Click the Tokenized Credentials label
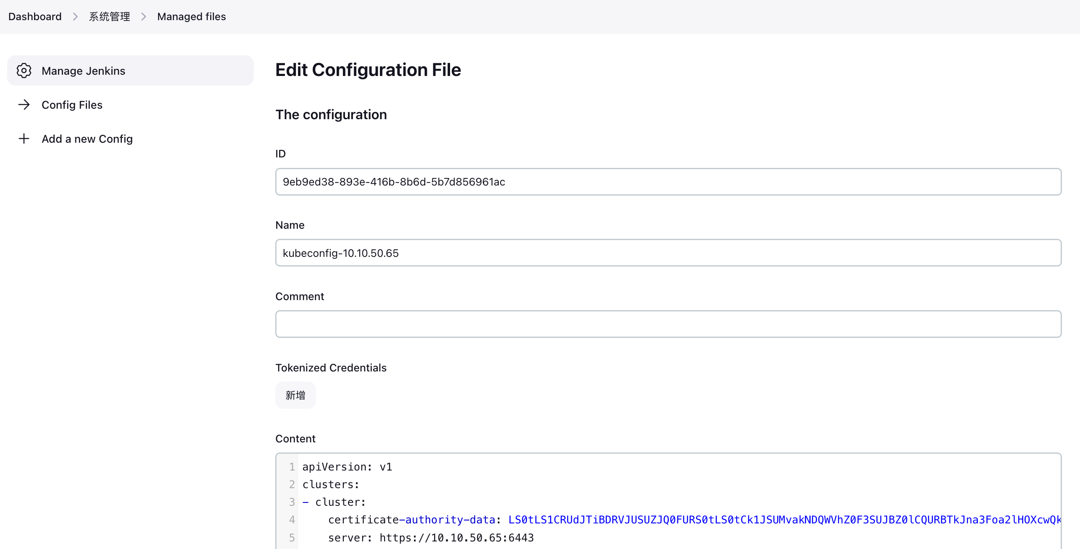Screen dimensions: 1080x549 tap(331, 368)
